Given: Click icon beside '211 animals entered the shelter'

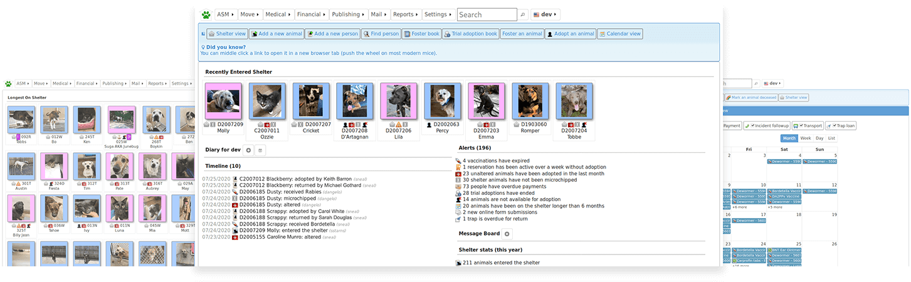Looking at the screenshot, I should pos(459,263).
